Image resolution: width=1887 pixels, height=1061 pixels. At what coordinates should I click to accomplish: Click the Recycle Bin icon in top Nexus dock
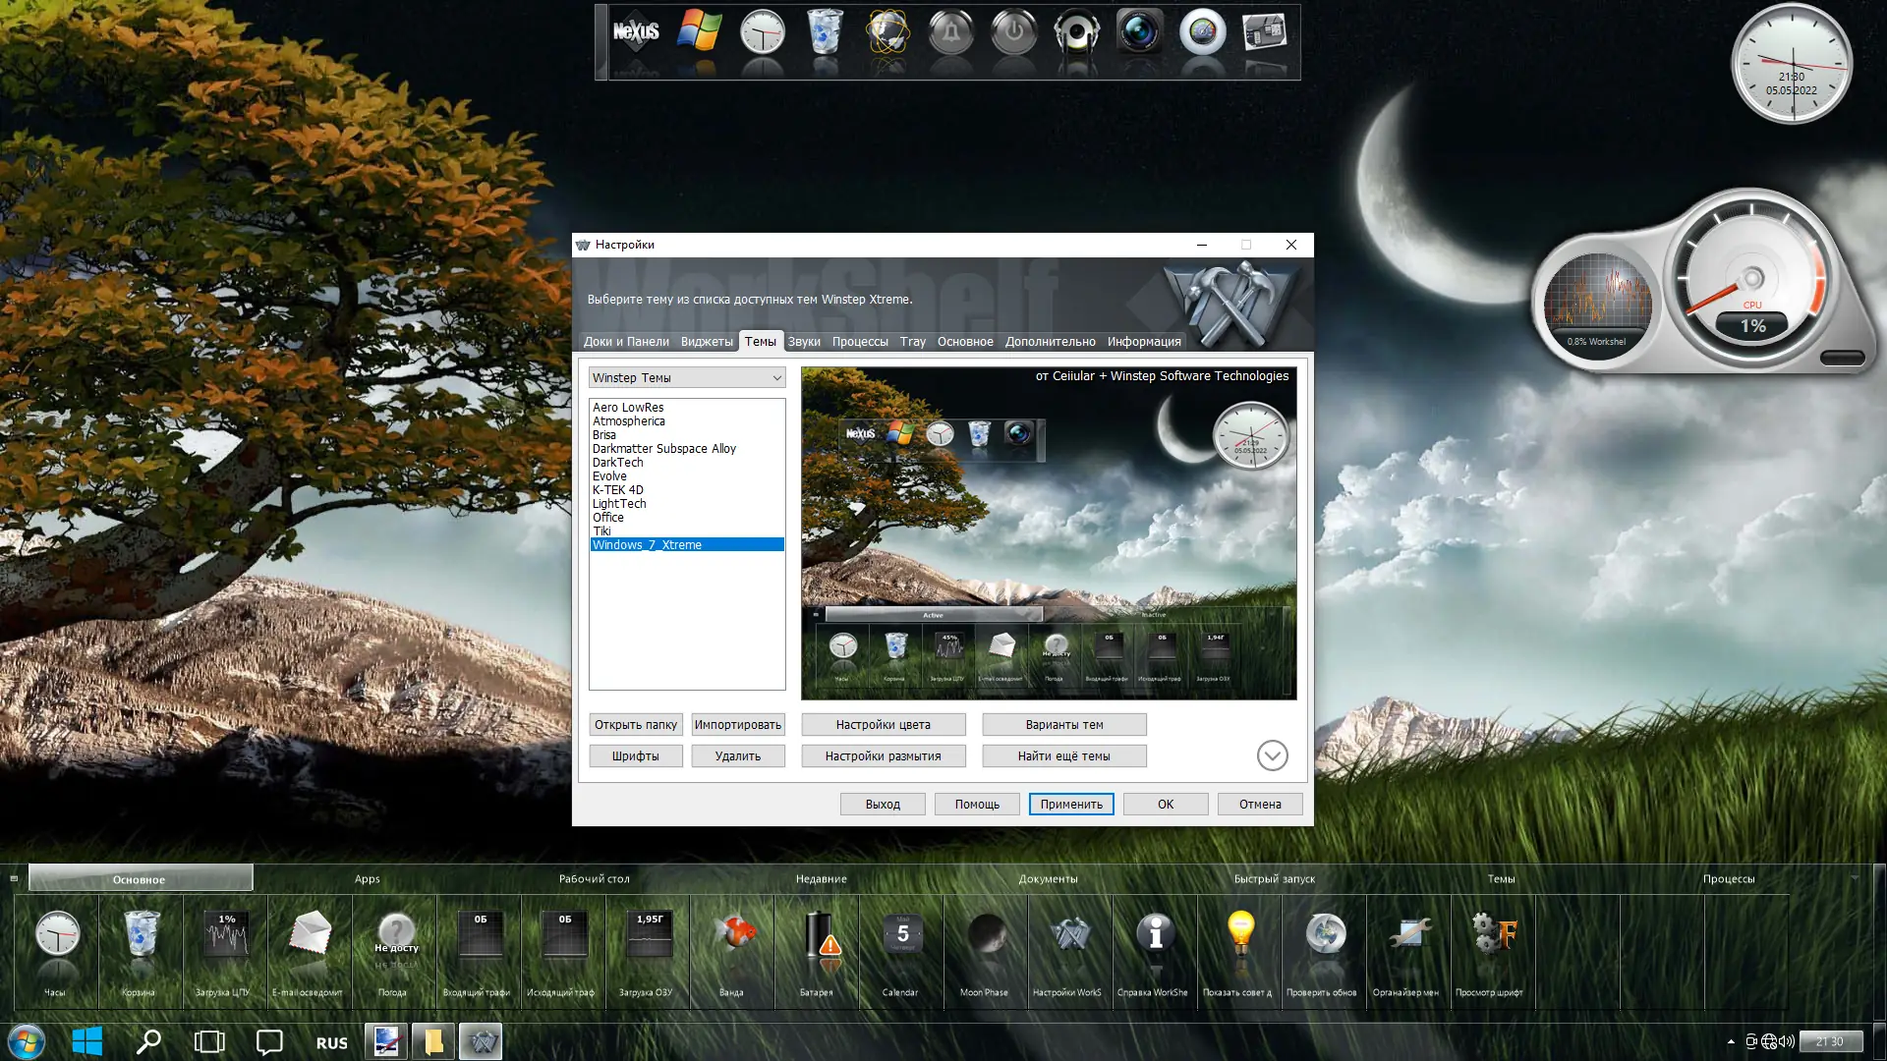click(x=825, y=33)
